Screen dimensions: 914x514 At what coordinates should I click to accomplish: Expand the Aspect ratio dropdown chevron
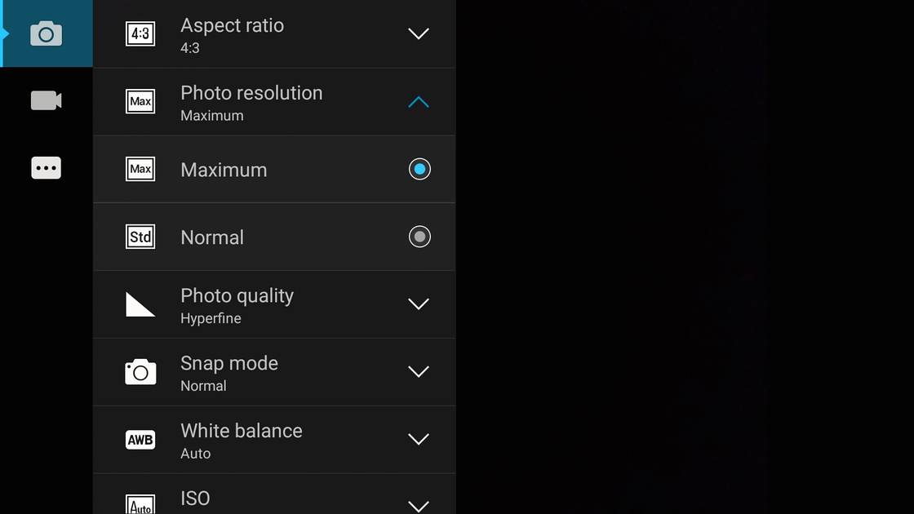point(419,34)
